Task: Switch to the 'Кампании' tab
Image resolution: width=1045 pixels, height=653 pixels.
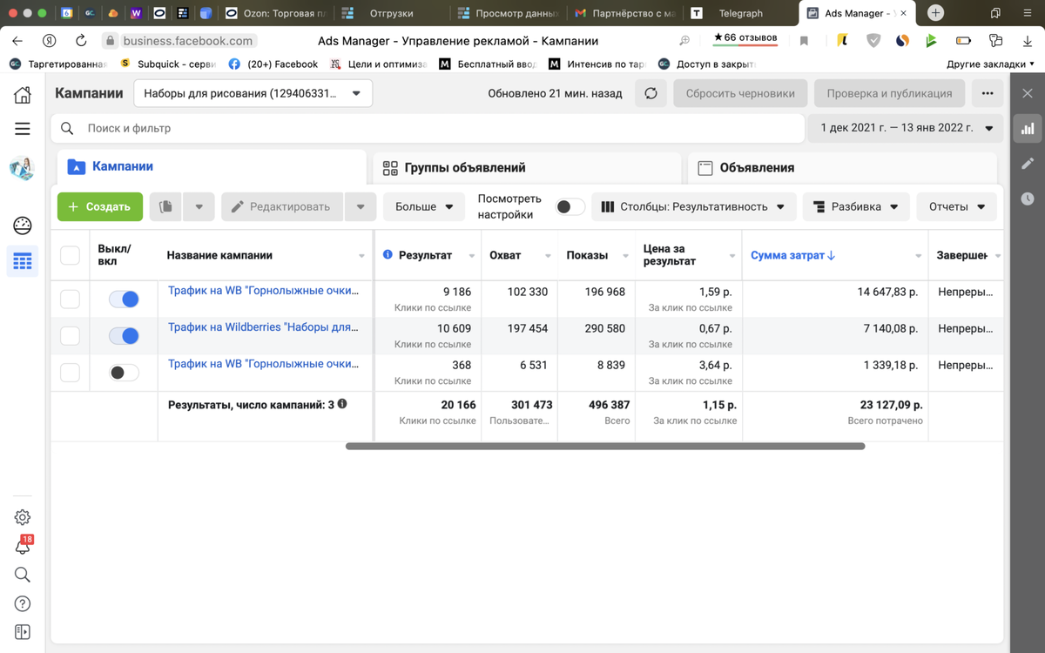Action: [212, 166]
